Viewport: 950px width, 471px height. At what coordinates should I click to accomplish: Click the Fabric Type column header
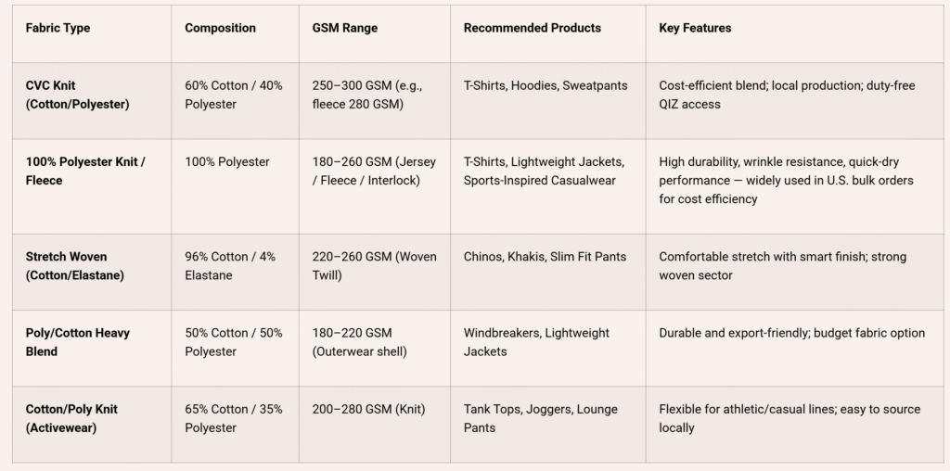58,29
